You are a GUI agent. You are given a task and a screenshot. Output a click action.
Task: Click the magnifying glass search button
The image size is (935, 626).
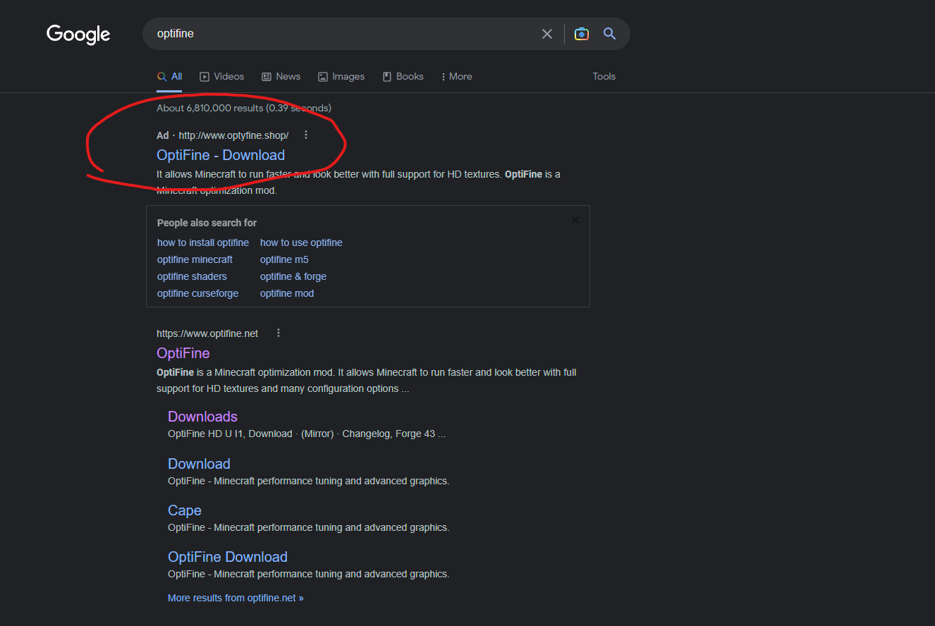coord(610,34)
